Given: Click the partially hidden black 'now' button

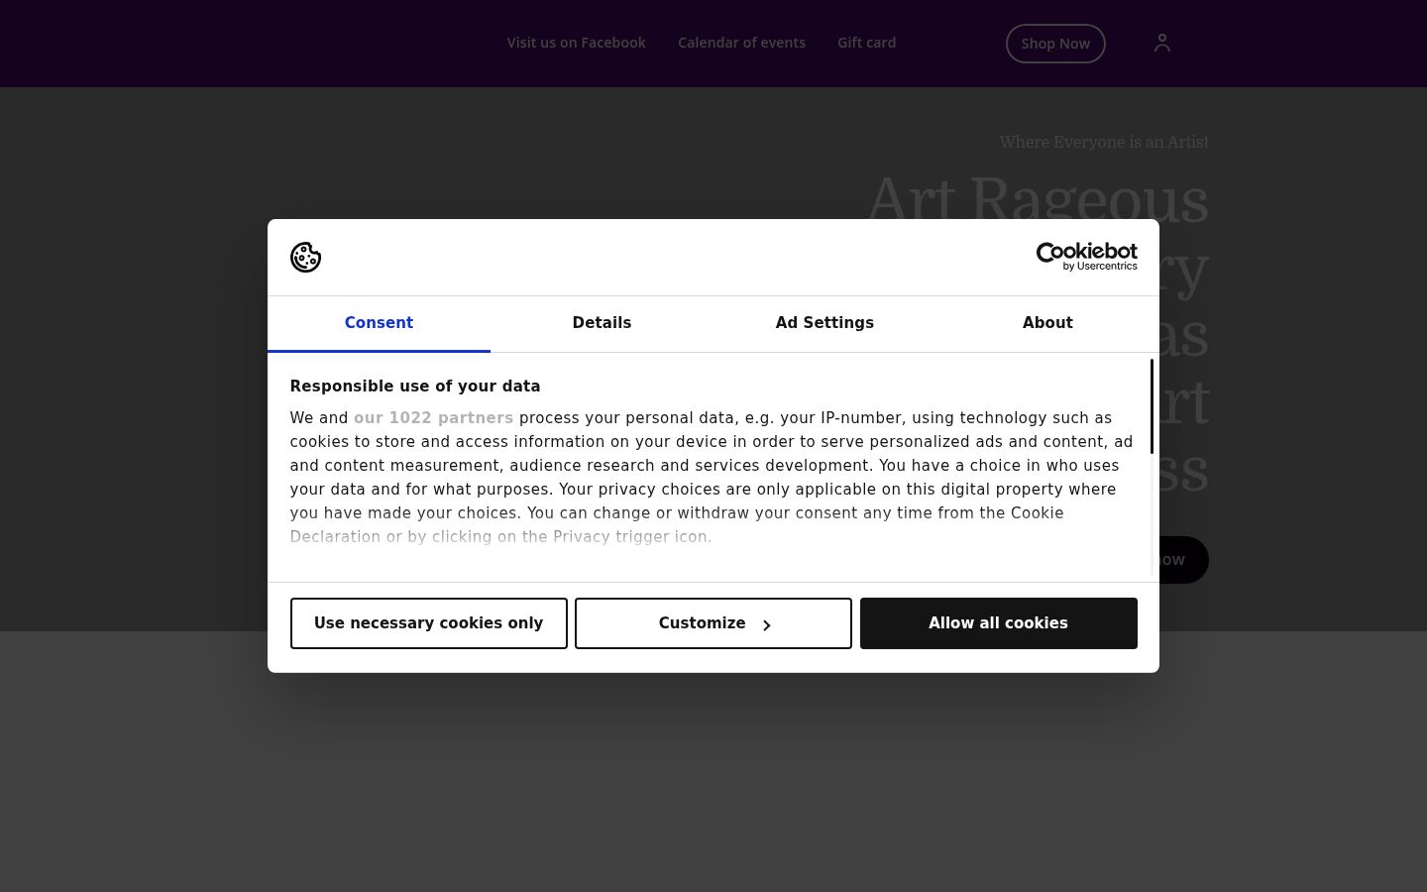Looking at the screenshot, I should tap(1183, 560).
